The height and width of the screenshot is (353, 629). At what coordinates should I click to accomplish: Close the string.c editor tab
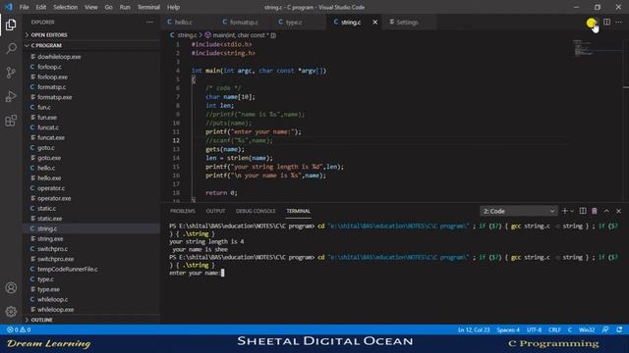pos(374,22)
